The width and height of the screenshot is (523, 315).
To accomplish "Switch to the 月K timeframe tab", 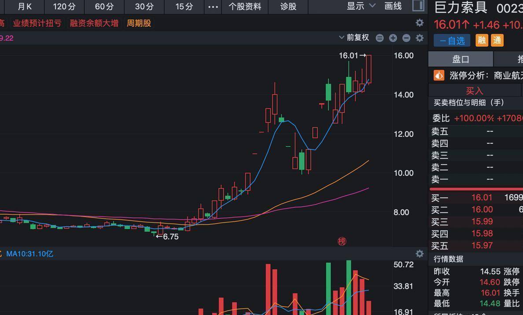I will (x=25, y=7).
